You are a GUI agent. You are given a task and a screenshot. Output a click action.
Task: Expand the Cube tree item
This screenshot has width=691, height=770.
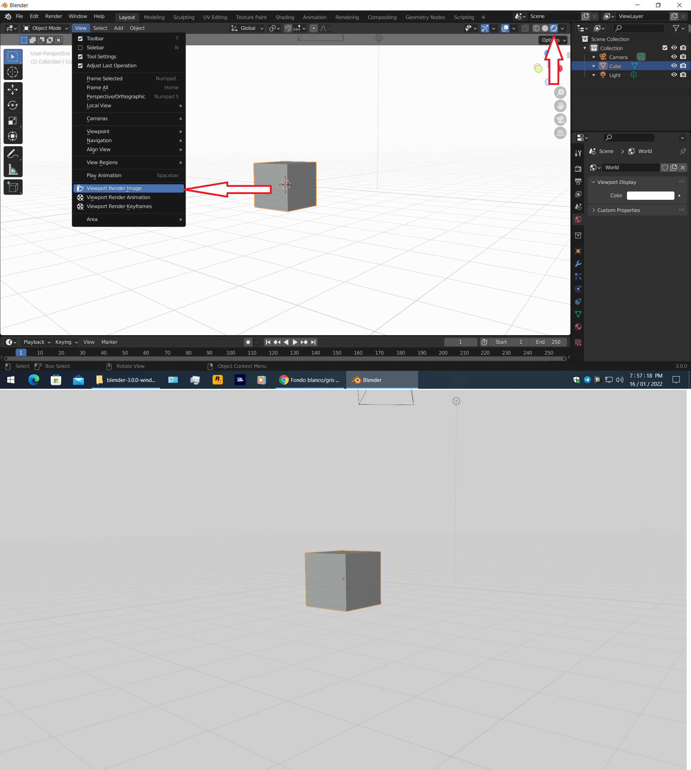click(594, 66)
